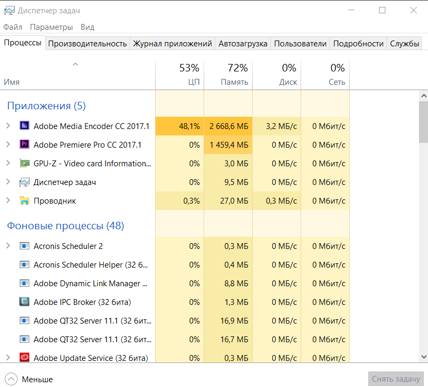The width and height of the screenshot is (428, 387).
Task: Click the Adobe Dynamic Link Manager icon
Action: click(25, 283)
